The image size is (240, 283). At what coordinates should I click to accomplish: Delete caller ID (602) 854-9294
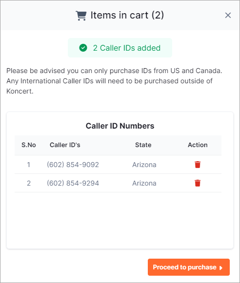[x=198, y=183]
